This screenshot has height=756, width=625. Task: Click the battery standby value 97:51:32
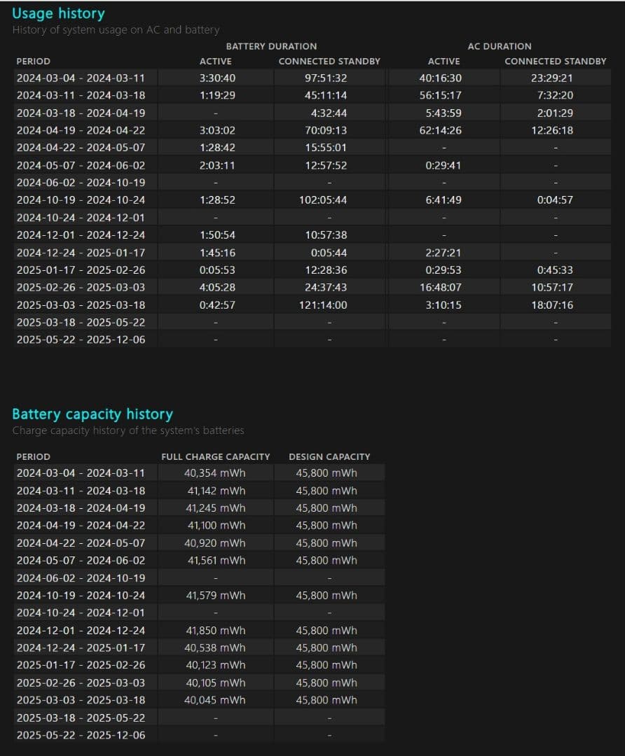[x=329, y=78]
